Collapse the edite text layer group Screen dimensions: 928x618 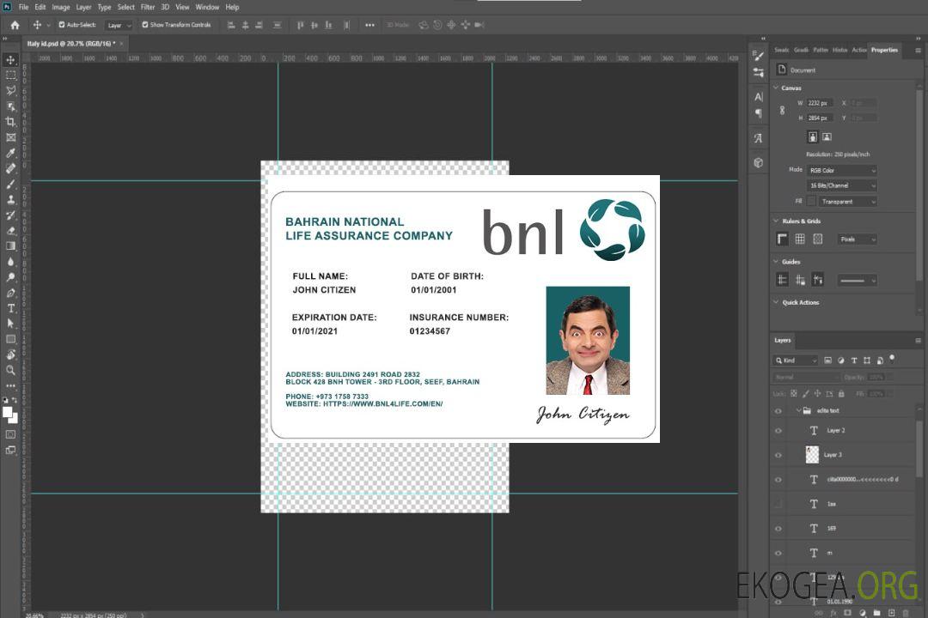click(798, 410)
